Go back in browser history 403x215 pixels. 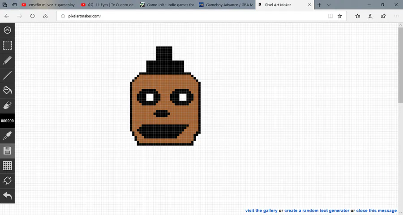point(7,16)
